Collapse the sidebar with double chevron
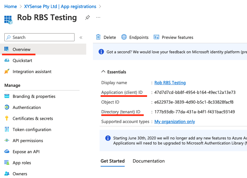The height and width of the screenshot is (178, 247). 81,38
